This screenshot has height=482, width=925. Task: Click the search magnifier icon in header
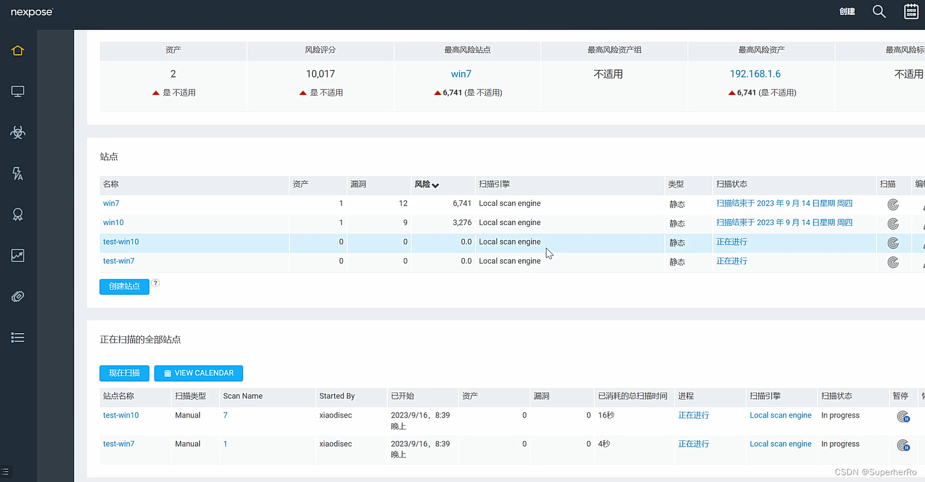(879, 11)
